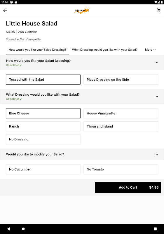
Task: Select No Dressing option
Action: pos(43,139)
